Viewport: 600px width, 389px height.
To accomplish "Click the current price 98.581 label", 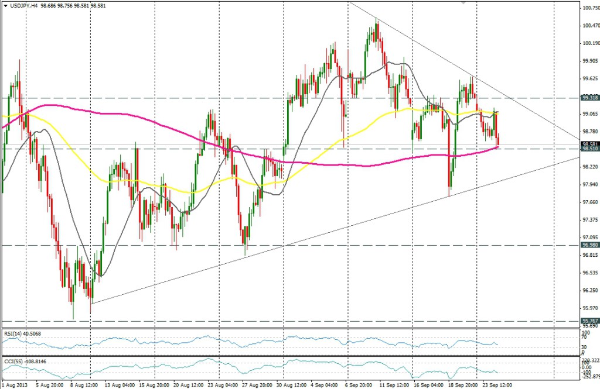I will pyautogui.click(x=589, y=144).
